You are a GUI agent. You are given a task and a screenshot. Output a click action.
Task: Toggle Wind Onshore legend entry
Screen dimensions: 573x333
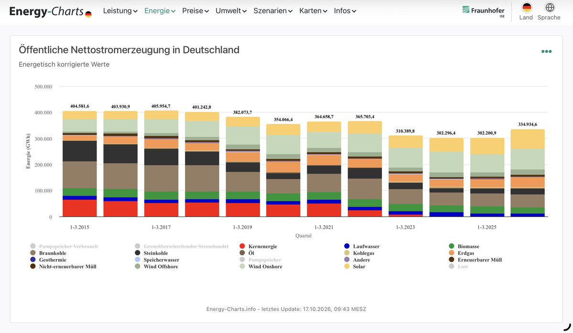point(260,267)
